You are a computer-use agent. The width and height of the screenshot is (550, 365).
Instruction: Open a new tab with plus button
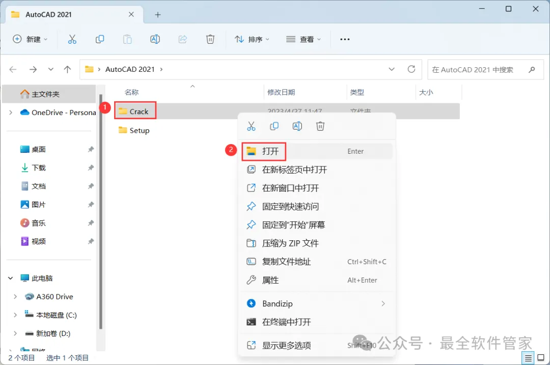158,15
